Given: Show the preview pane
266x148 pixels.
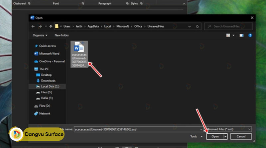Looking at the screenshot, I should 241,35.
